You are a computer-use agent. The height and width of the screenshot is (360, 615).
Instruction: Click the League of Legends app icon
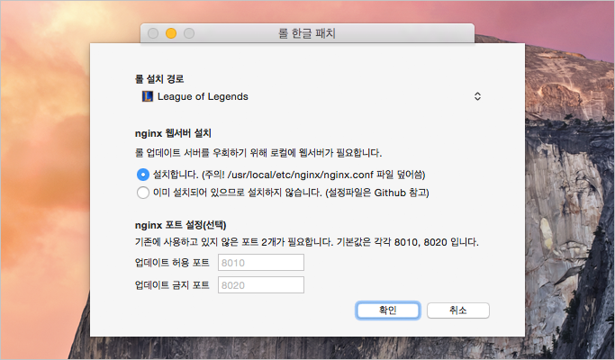(147, 96)
